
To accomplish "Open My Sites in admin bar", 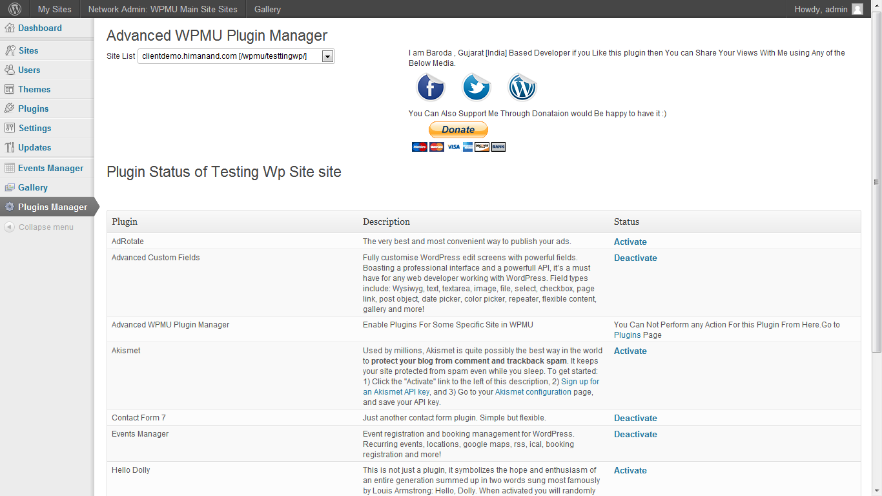I will click(x=54, y=9).
